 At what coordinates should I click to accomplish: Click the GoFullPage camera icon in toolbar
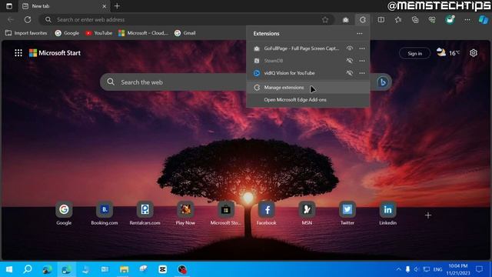tap(345, 20)
